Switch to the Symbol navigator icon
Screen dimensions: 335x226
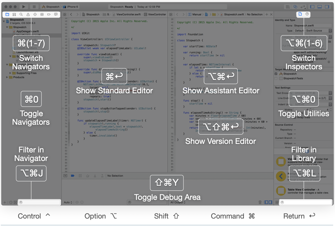[x=14, y=14]
